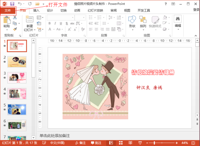Click the Redo/repeat icon

[30, 4]
